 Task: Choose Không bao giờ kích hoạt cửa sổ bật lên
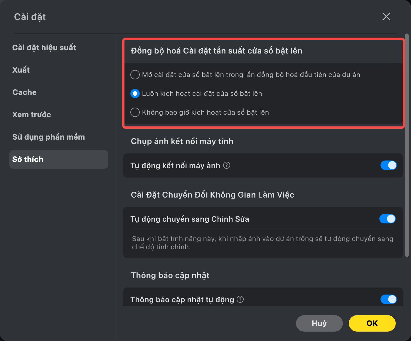pyautogui.click(x=135, y=112)
